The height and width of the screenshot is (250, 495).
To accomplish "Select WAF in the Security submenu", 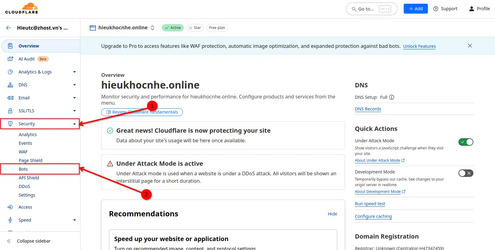I will 23,152.
